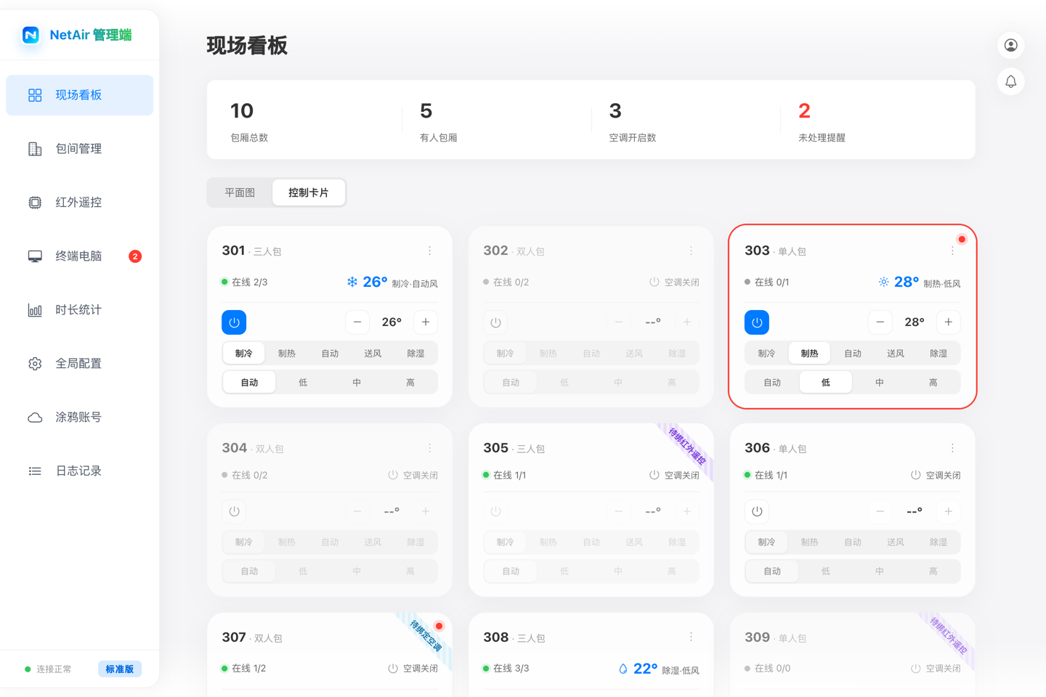Click the 22° dehumidify status on room 308
The width and height of the screenshot is (1046, 697).
click(x=658, y=669)
